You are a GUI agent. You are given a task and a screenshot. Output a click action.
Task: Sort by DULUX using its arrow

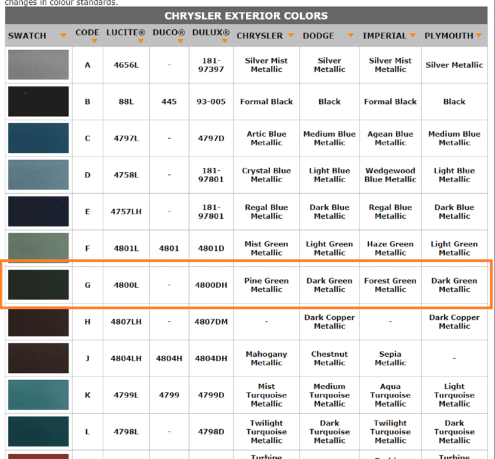coord(225,41)
